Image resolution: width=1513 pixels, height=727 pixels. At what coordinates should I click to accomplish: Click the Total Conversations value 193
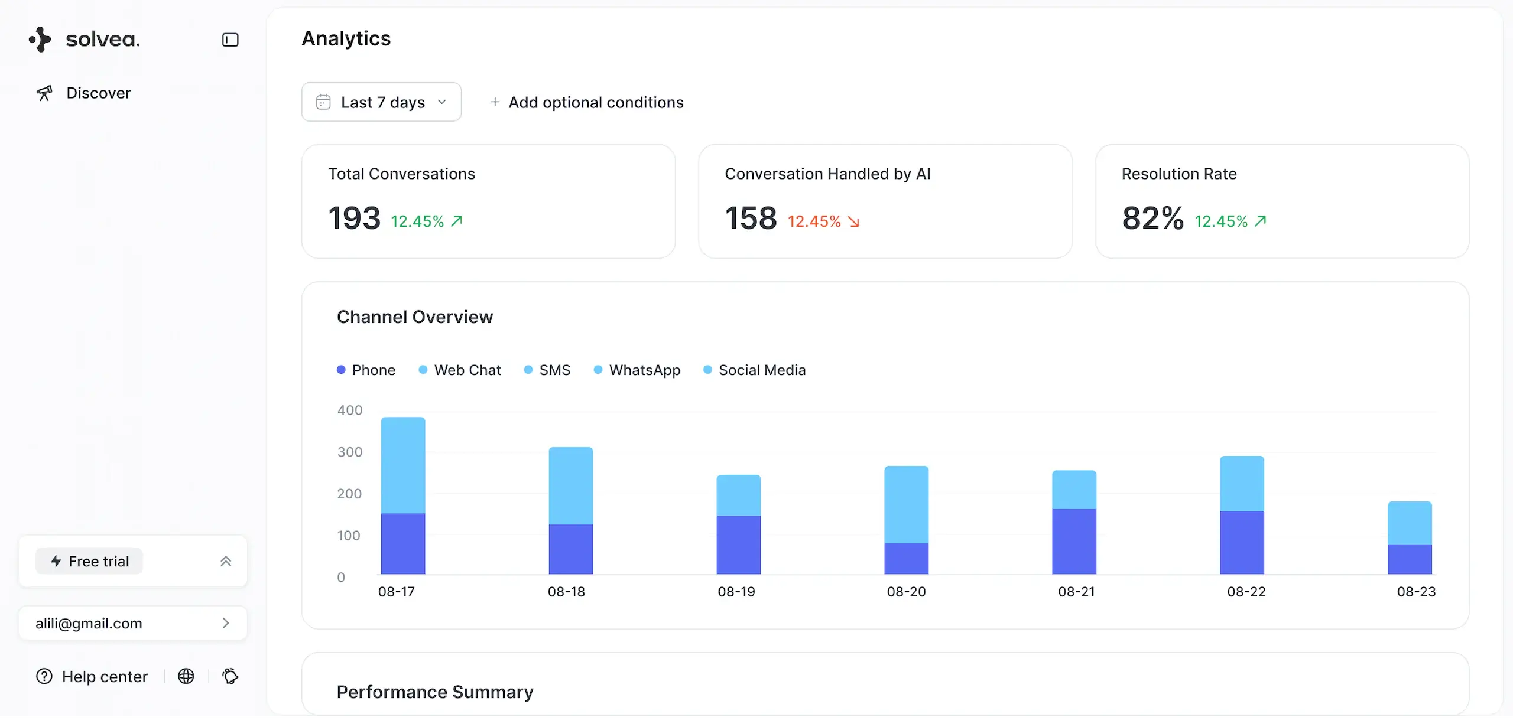pos(355,218)
